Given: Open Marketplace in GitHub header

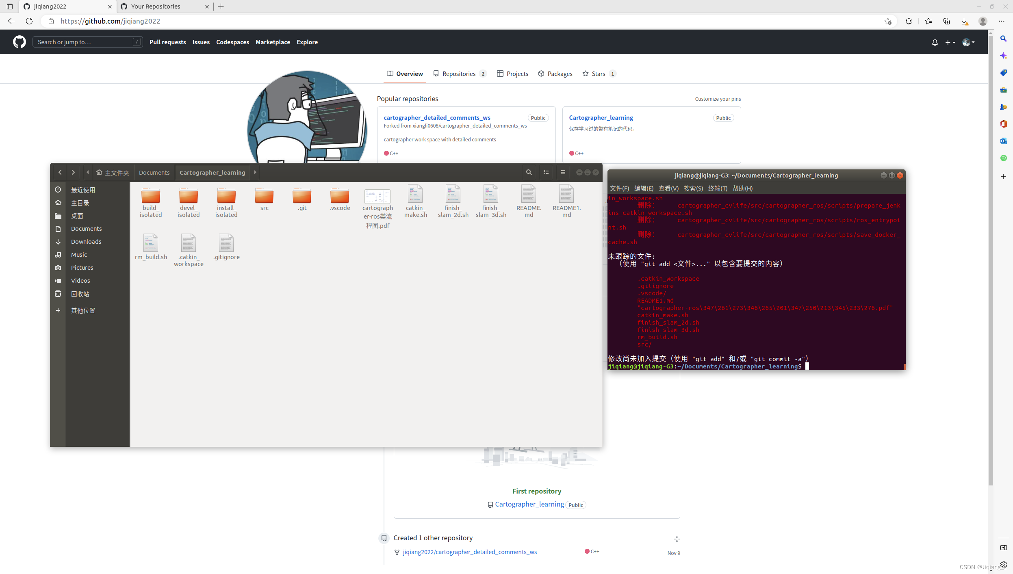Looking at the screenshot, I should [x=273, y=42].
